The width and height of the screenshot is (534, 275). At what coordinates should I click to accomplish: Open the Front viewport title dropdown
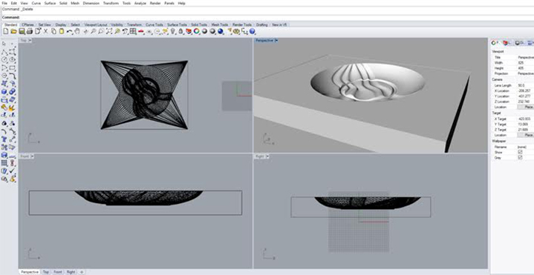(x=33, y=156)
